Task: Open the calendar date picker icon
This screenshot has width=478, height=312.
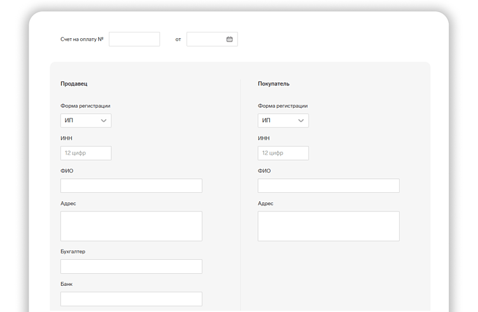Action: coord(230,39)
